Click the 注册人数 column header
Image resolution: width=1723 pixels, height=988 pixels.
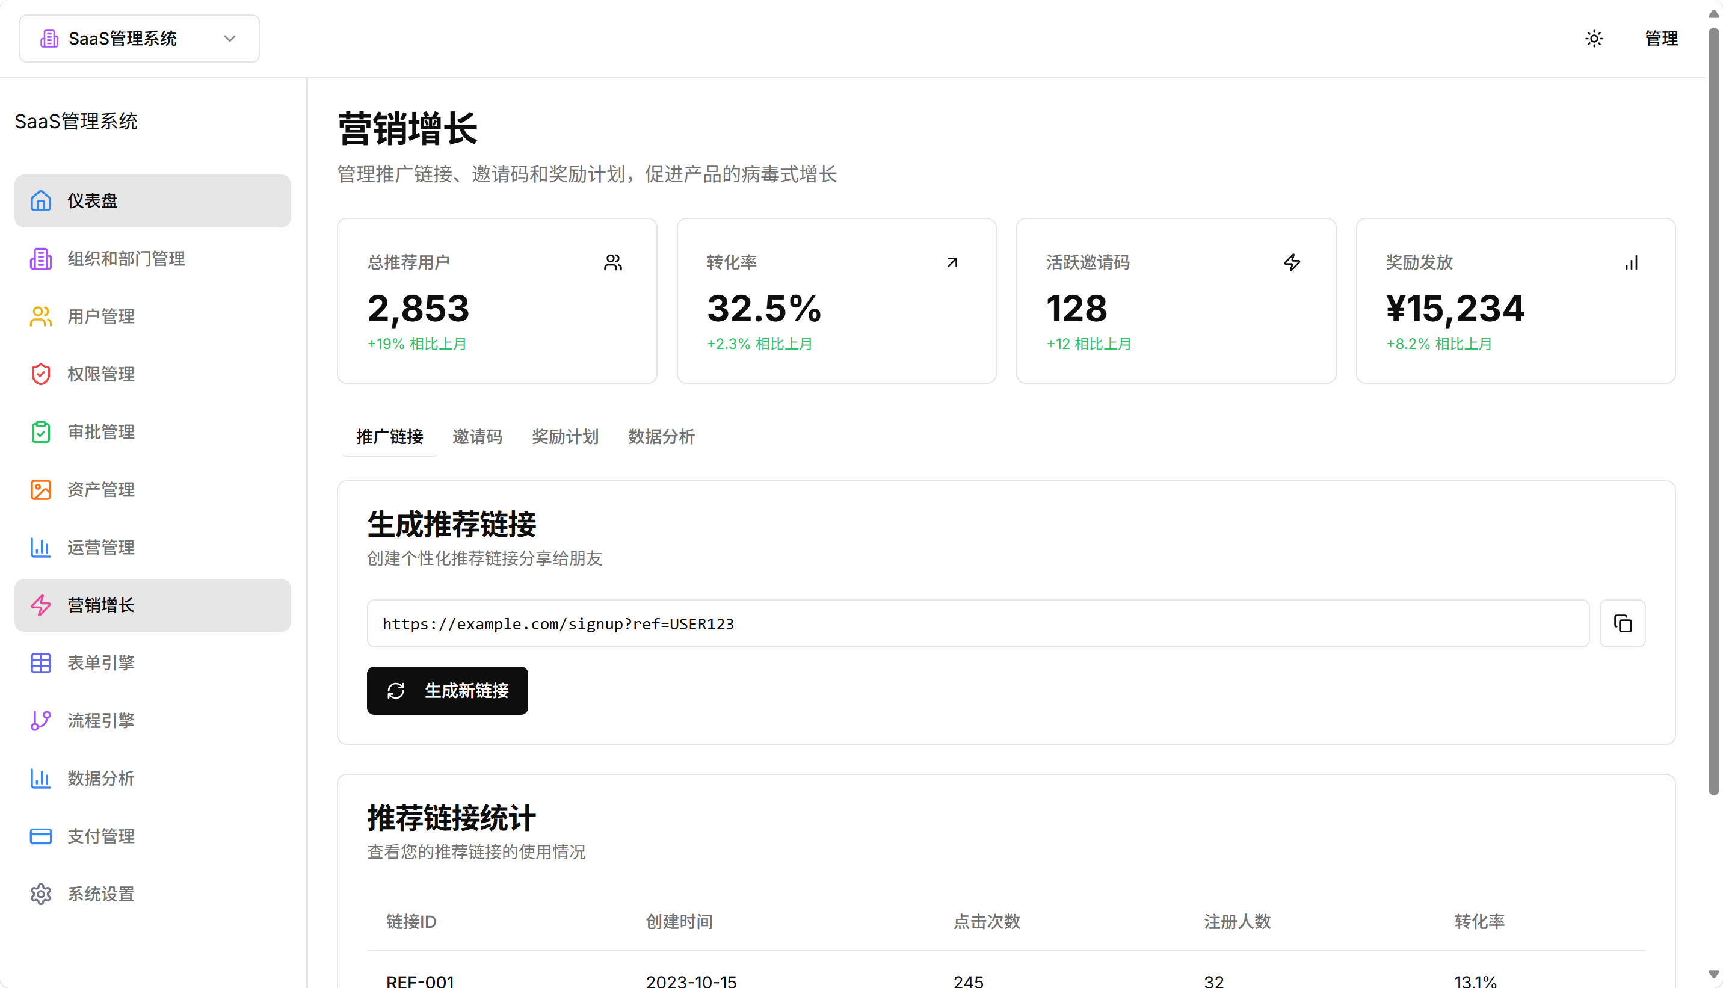tap(1237, 921)
